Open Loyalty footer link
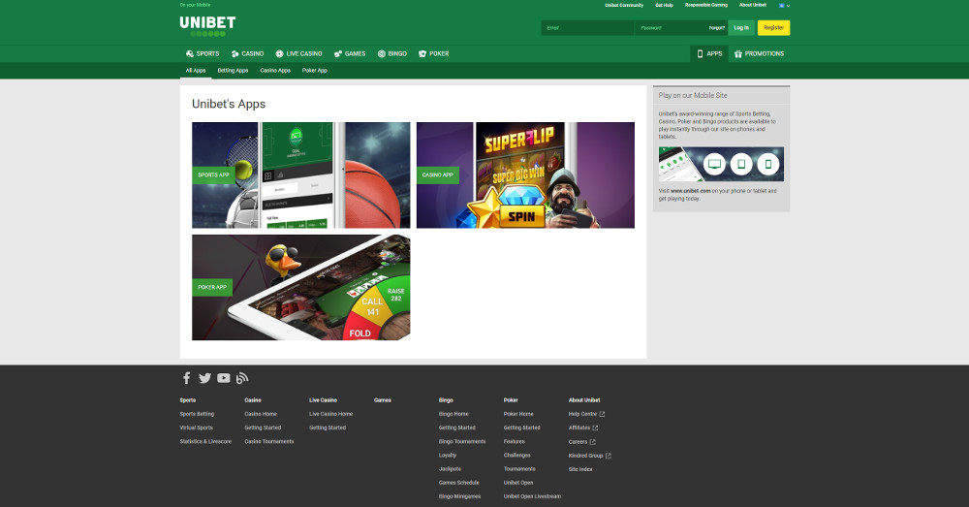 tap(448, 455)
